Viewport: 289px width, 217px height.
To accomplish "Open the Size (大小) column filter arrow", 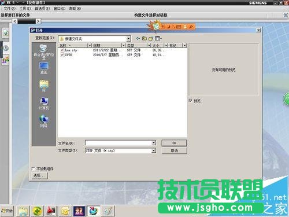I will point(166,46).
